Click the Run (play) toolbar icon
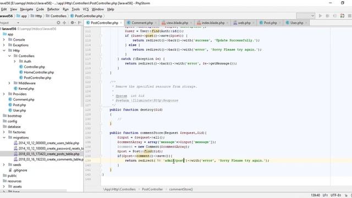The height and width of the screenshot is (198, 352). click(x=320, y=16)
